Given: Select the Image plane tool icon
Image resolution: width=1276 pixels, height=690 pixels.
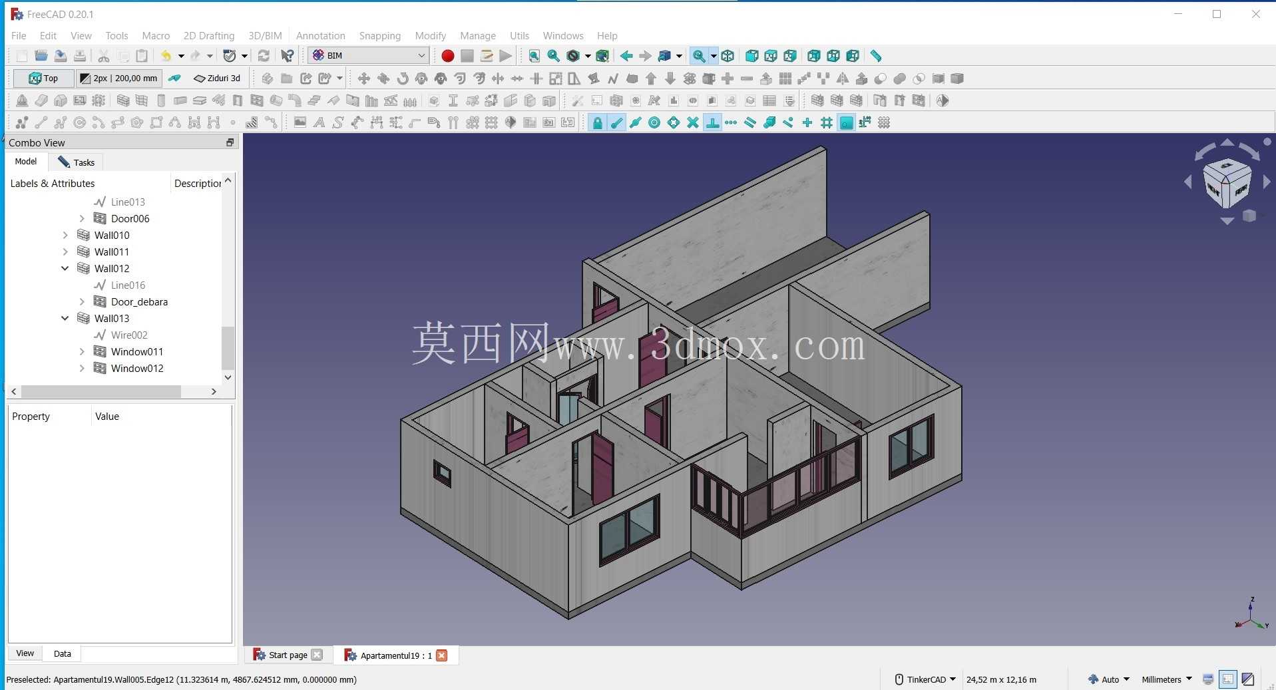Looking at the screenshot, I should pos(300,122).
